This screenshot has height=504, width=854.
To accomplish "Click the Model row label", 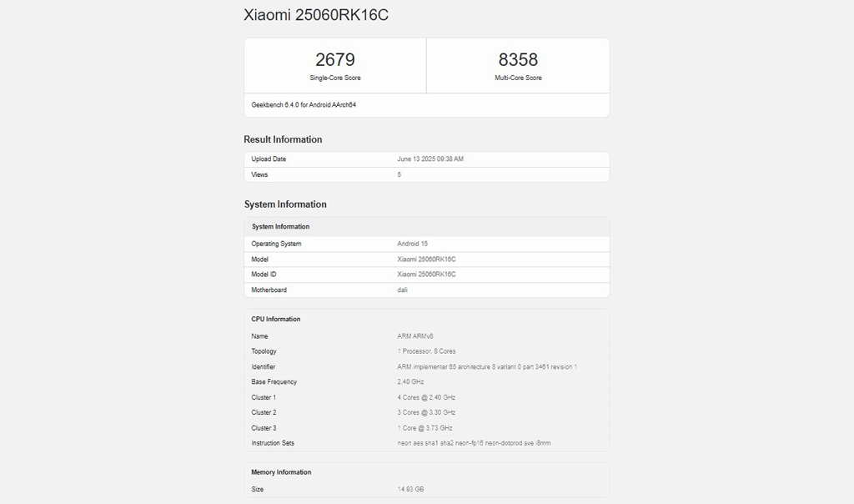I will tap(260, 260).
